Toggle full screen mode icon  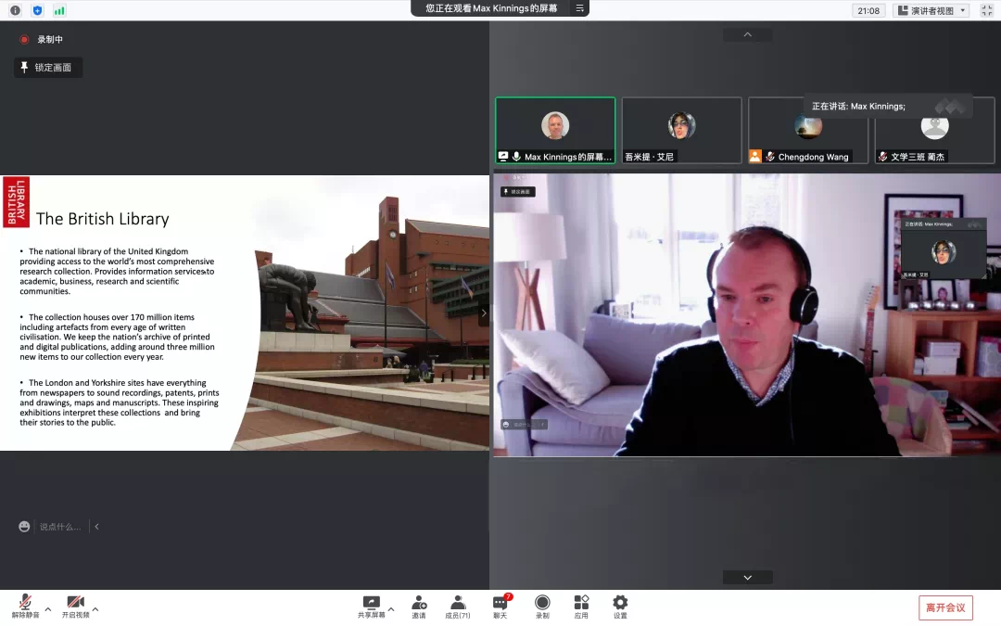[x=986, y=10]
